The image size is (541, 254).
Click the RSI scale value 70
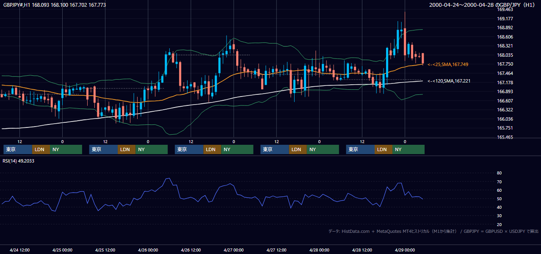500,182
